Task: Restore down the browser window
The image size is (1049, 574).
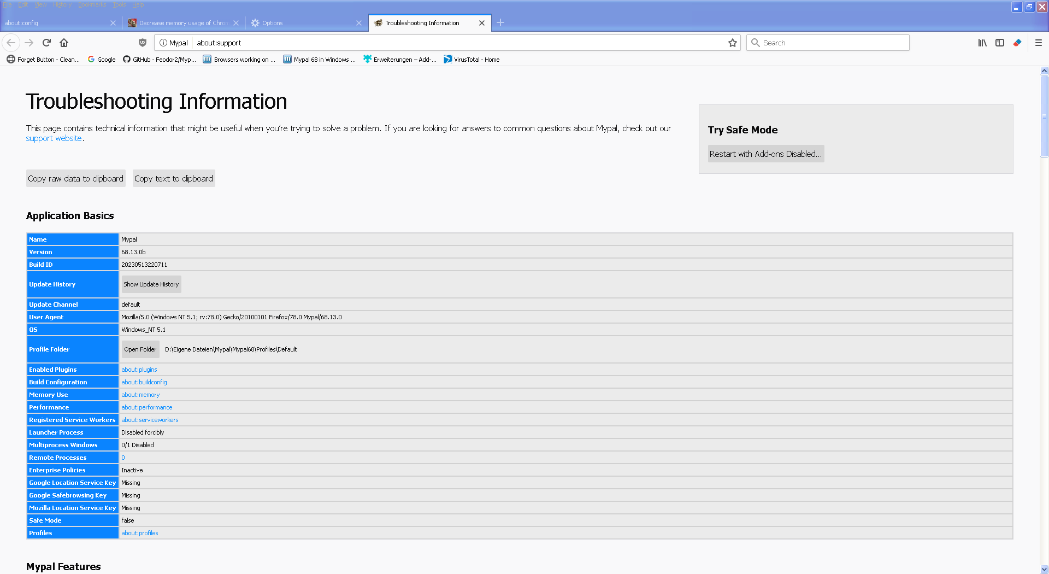Action: (x=1029, y=7)
